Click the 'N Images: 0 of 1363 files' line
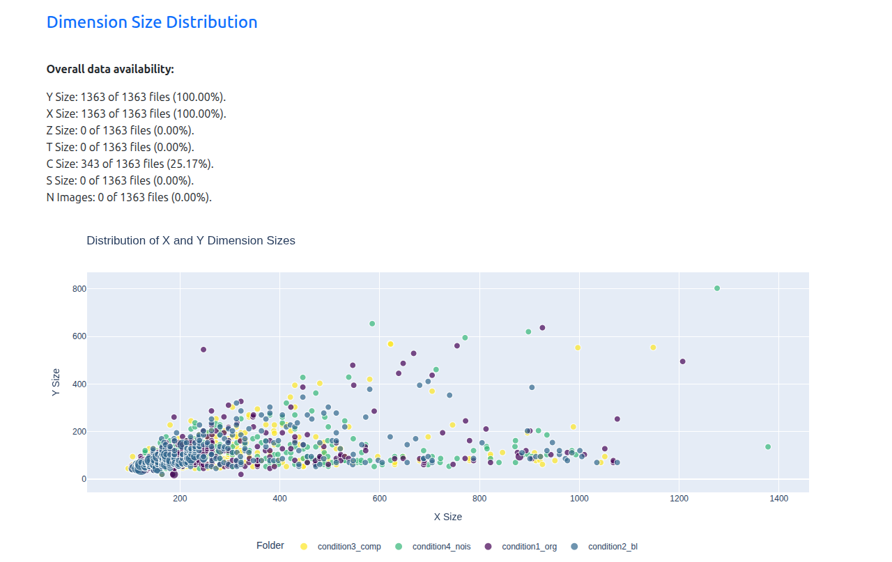This screenshot has height=562, width=892. pos(129,197)
